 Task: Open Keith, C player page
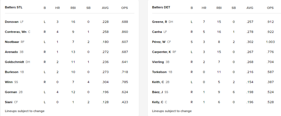157,82
